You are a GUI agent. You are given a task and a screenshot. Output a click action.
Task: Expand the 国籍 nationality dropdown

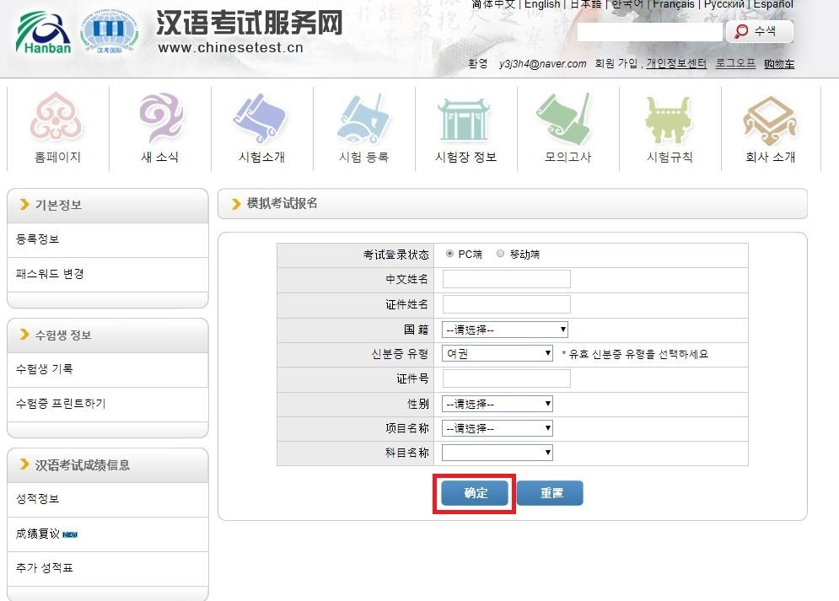click(x=505, y=330)
